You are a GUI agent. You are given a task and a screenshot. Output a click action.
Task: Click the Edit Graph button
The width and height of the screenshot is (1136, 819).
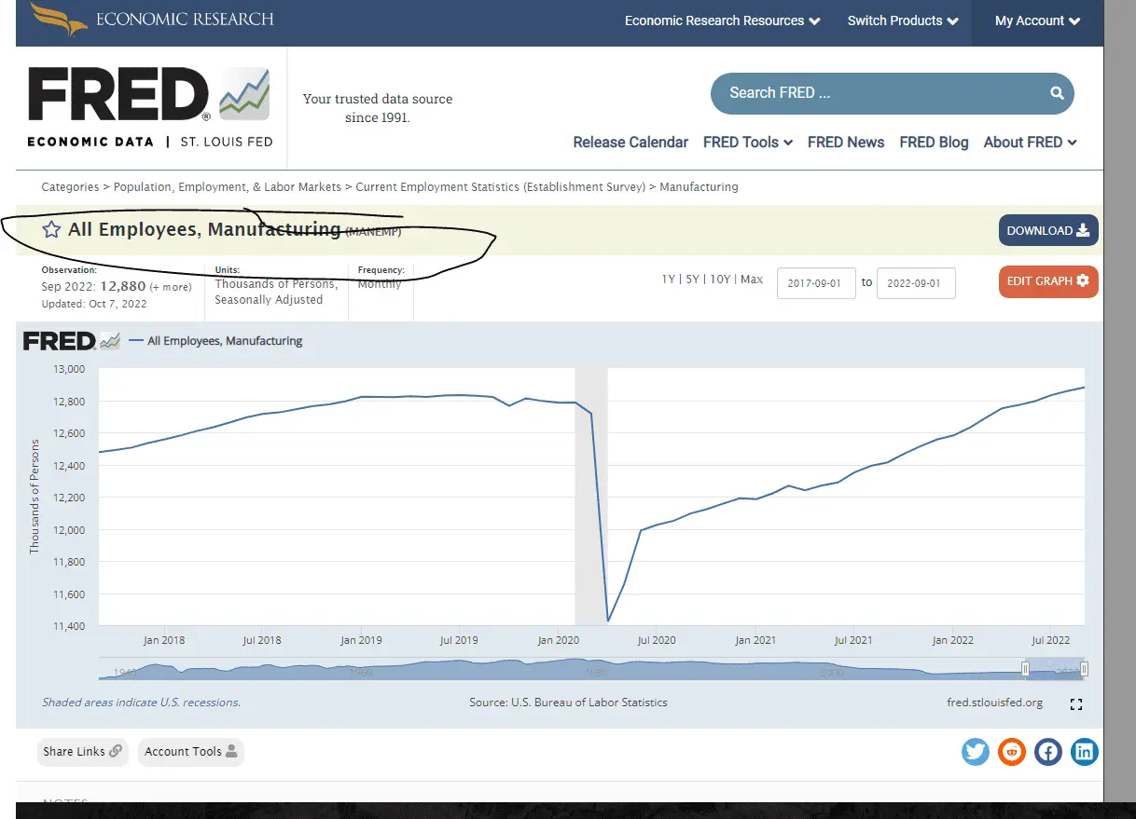pos(1047,281)
